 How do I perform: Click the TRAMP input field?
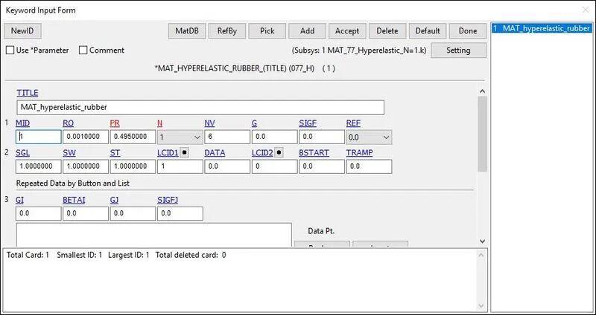pyautogui.click(x=369, y=167)
